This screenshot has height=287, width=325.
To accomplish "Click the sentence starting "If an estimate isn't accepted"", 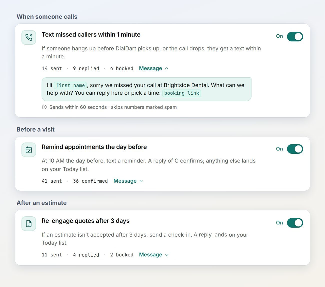I will click(145, 239).
